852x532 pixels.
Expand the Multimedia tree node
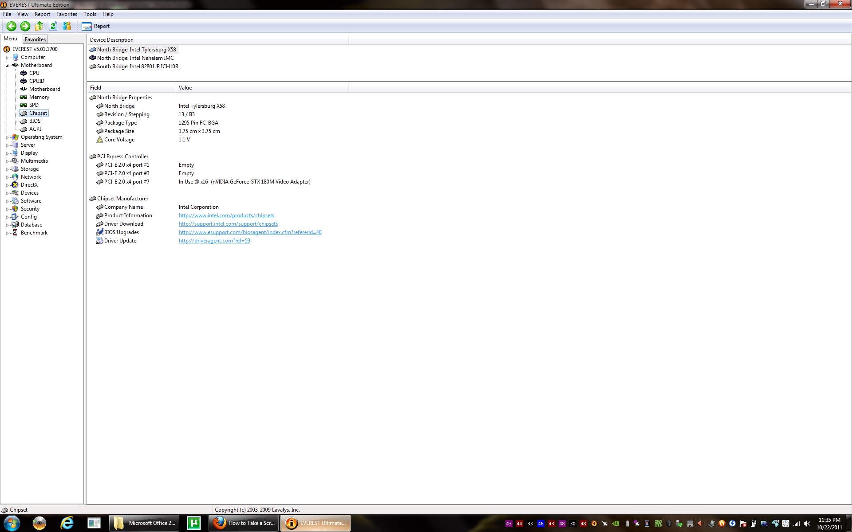(x=8, y=161)
